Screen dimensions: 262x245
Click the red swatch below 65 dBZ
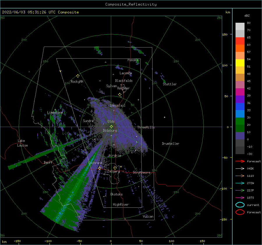coord(240,41)
